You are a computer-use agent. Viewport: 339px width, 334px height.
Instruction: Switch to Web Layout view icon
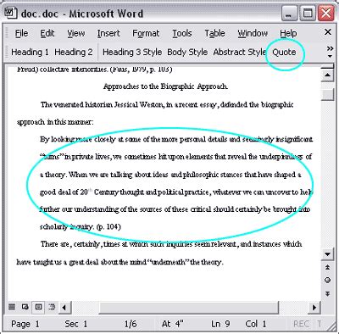pos(25,307)
